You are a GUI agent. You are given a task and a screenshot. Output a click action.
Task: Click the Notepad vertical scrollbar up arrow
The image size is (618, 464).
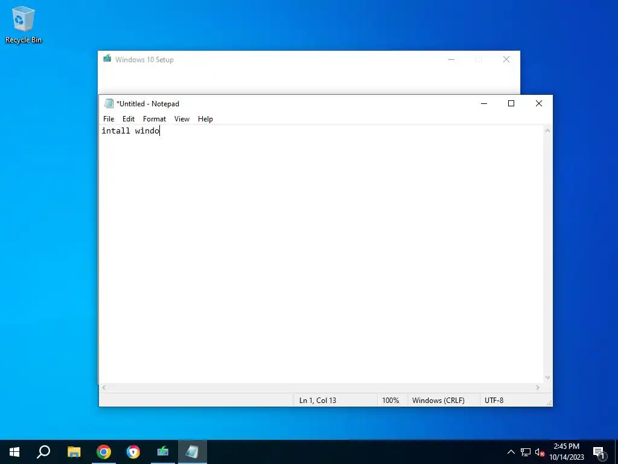pyautogui.click(x=547, y=130)
